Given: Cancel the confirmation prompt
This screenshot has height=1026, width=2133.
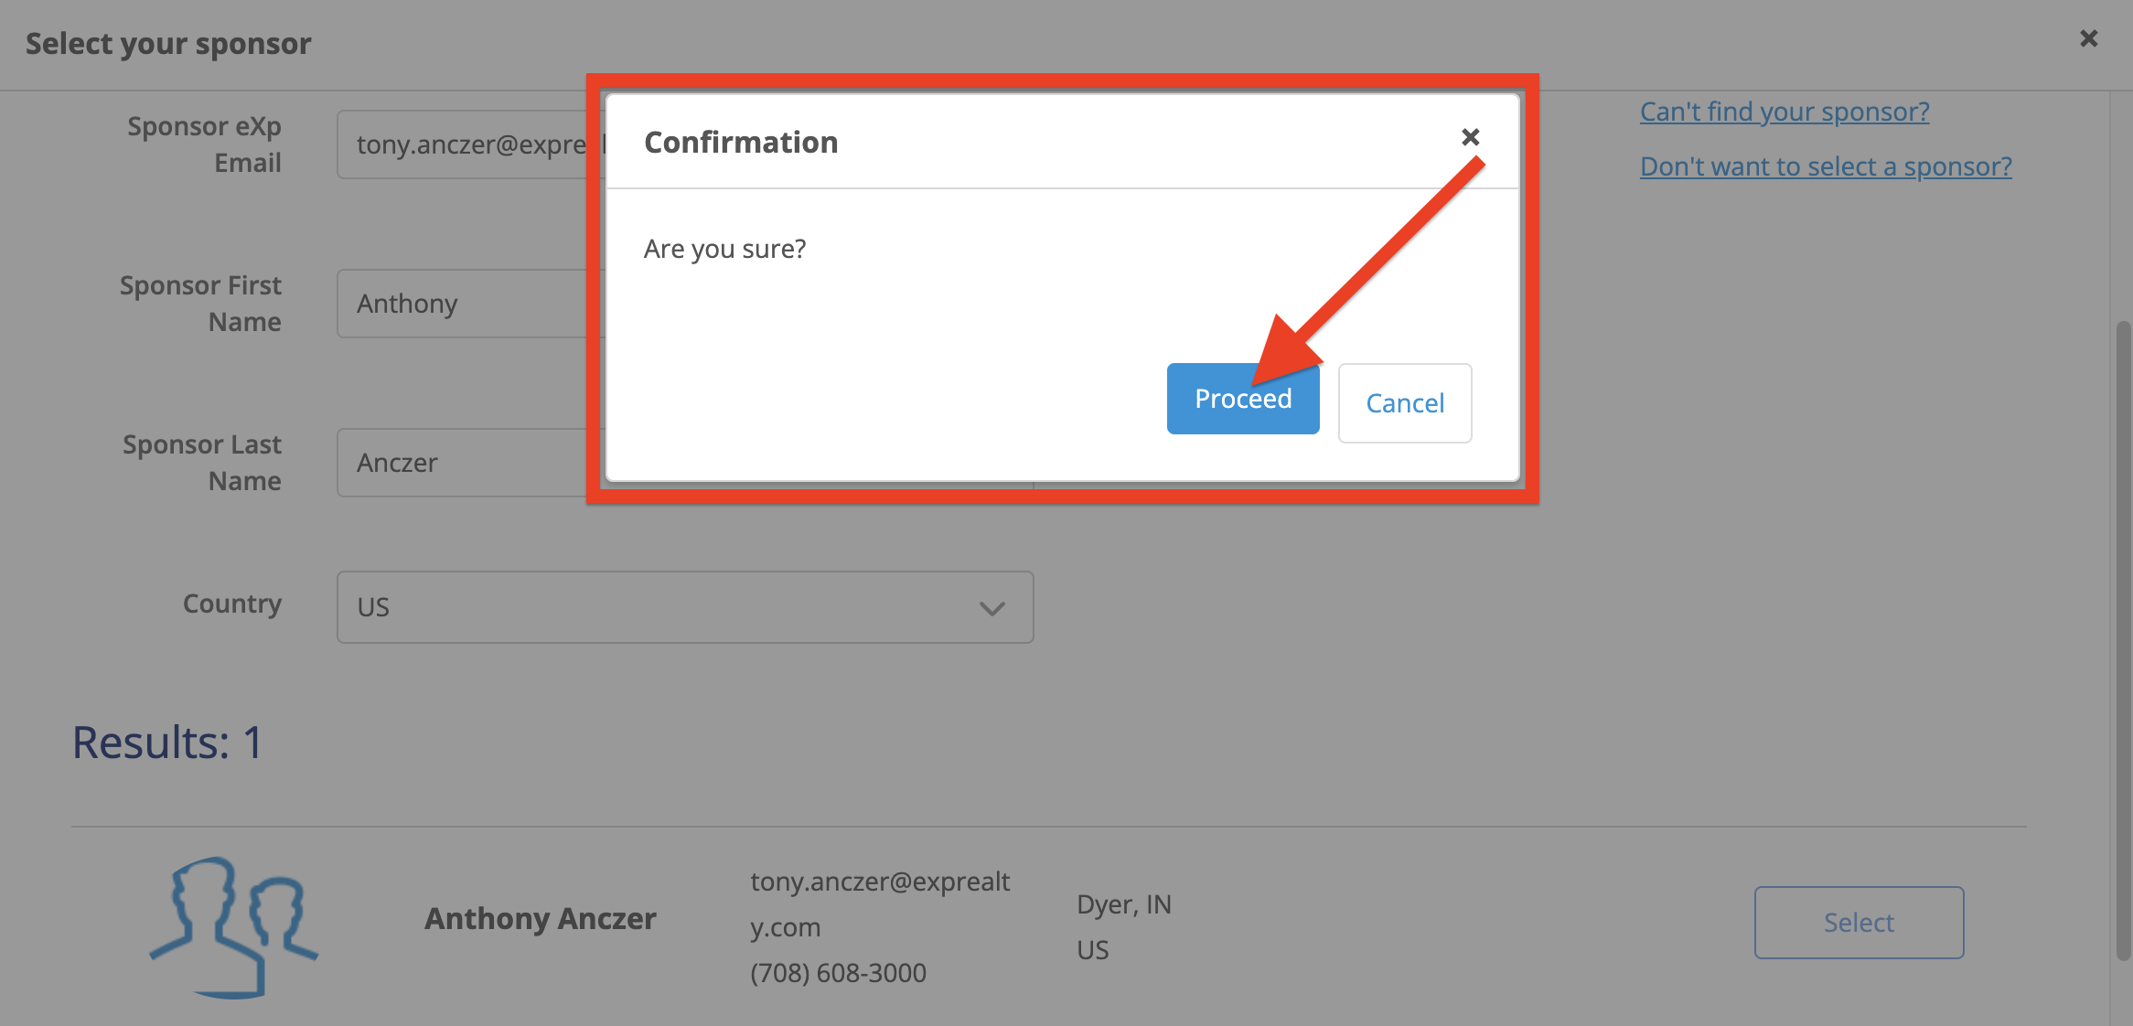Looking at the screenshot, I should 1404,403.
